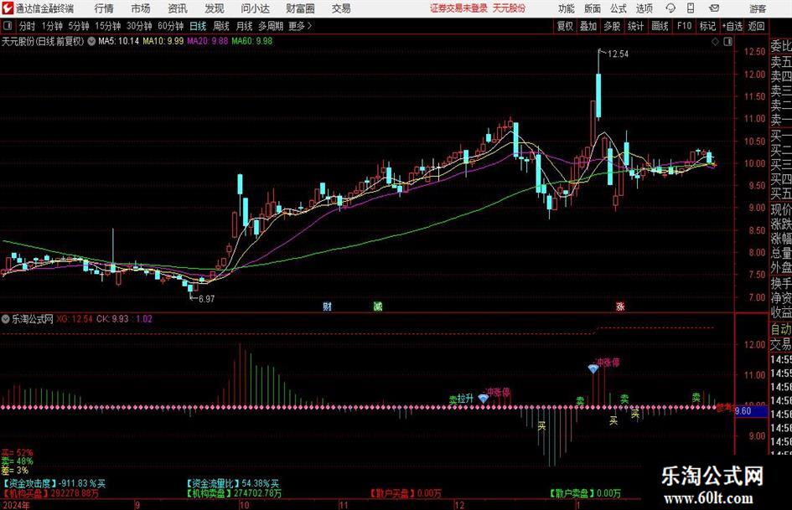Image resolution: width=792 pixels, height=510 pixels.
Task: Switch to 60分钟 period
Action: [x=170, y=26]
